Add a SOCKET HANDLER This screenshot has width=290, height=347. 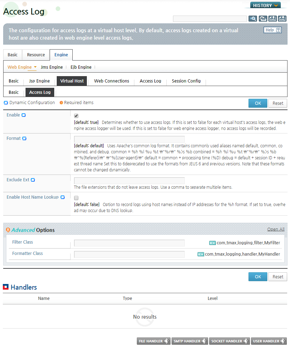point(229,341)
